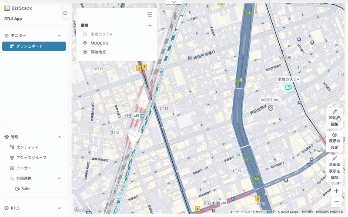Open エンティティ management page
The image size is (348, 217).
(x=27, y=148)
